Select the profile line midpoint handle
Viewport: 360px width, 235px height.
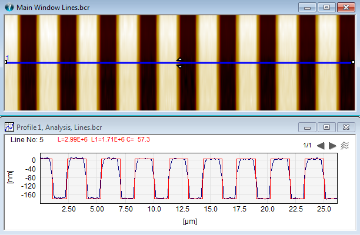[x=180, y=63]
